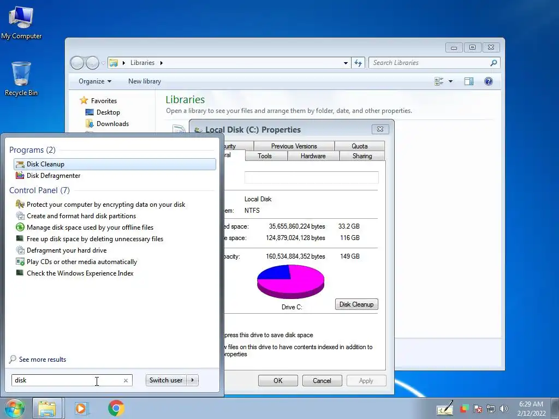Click the search magnifier in Explorer
This screenshot has width=559, height=419.
493,63
